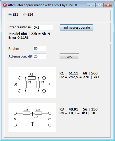Click the R3 = 40,91 result line

tap(78, 109)
